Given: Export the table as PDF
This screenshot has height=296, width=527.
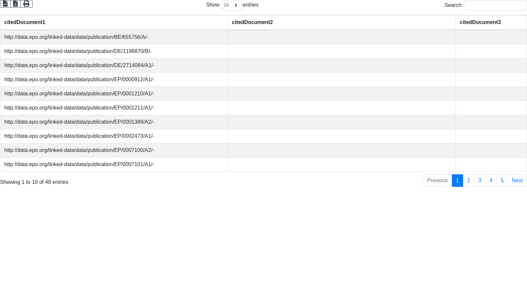Looking at the screenshot, I should click(15, 4).
